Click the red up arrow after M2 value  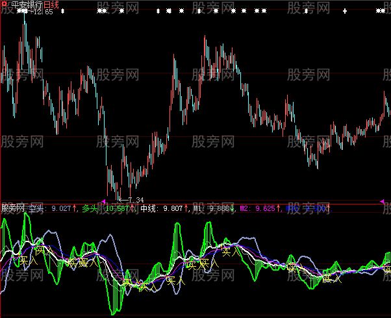(x=279, y=209)
